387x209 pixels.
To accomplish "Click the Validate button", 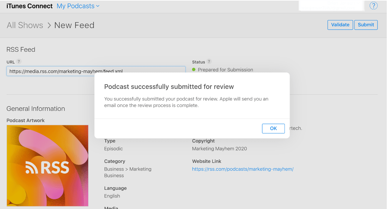I will [x=340, y=25].
